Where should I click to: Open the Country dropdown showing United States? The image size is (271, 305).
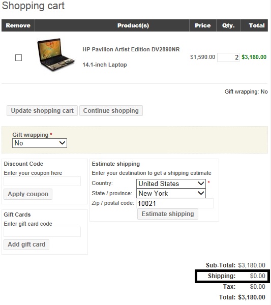point(171,184)
